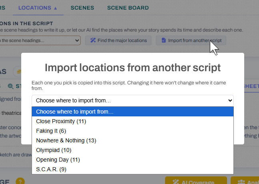Pick Olympiad (10) from the list
The width and height of the screenshot is (259, 184).
coord(133,150)
